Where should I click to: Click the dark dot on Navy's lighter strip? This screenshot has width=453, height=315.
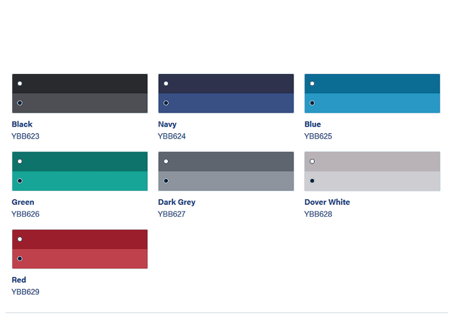click(166, 103)
